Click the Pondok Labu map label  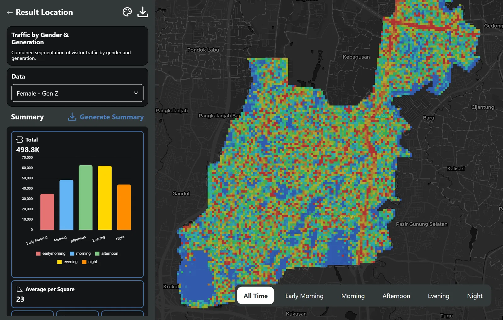click(203, 50)
